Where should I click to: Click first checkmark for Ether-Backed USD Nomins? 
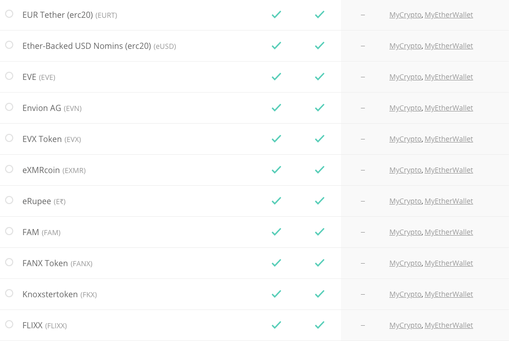(x=276, y=46)
